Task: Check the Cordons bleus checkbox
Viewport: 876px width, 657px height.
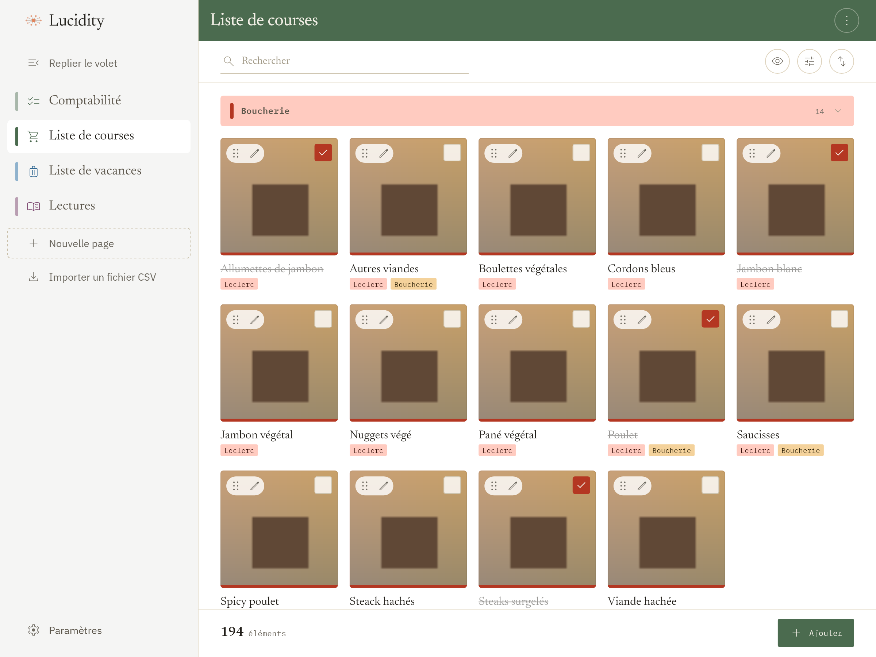Action: click(710, 153)
